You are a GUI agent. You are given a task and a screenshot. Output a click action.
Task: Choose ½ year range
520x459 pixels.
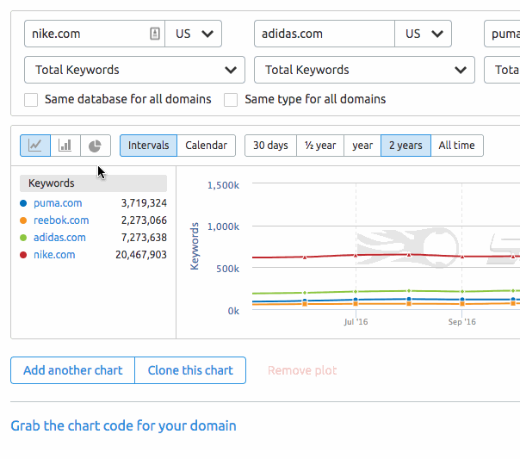pyautogui.click(x=320, y=146)
